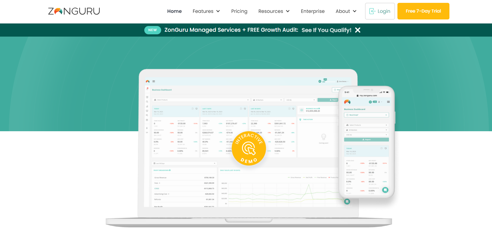Expand the chevron beside Features
The height and width of the screenshot is (239, 492).
click(218, 11)
